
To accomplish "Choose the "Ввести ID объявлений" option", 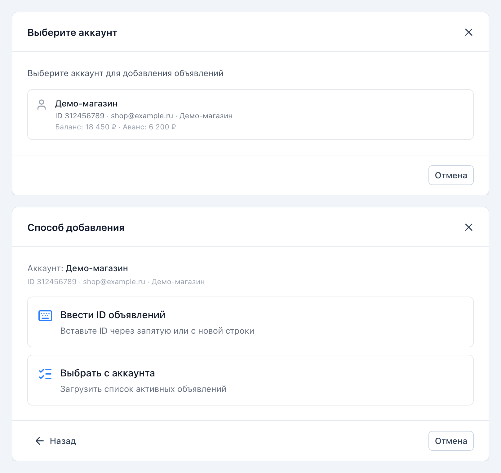I will tap(250, 322).
